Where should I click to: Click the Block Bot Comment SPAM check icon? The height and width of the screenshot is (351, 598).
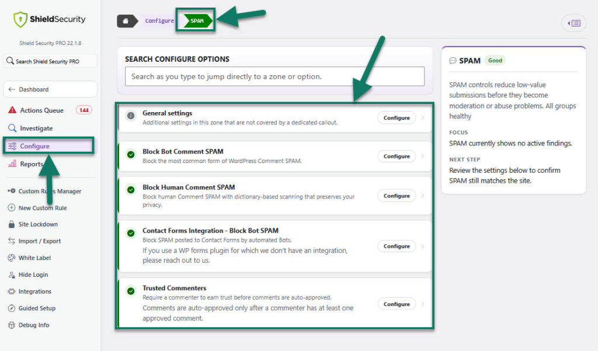pos(131,154)
